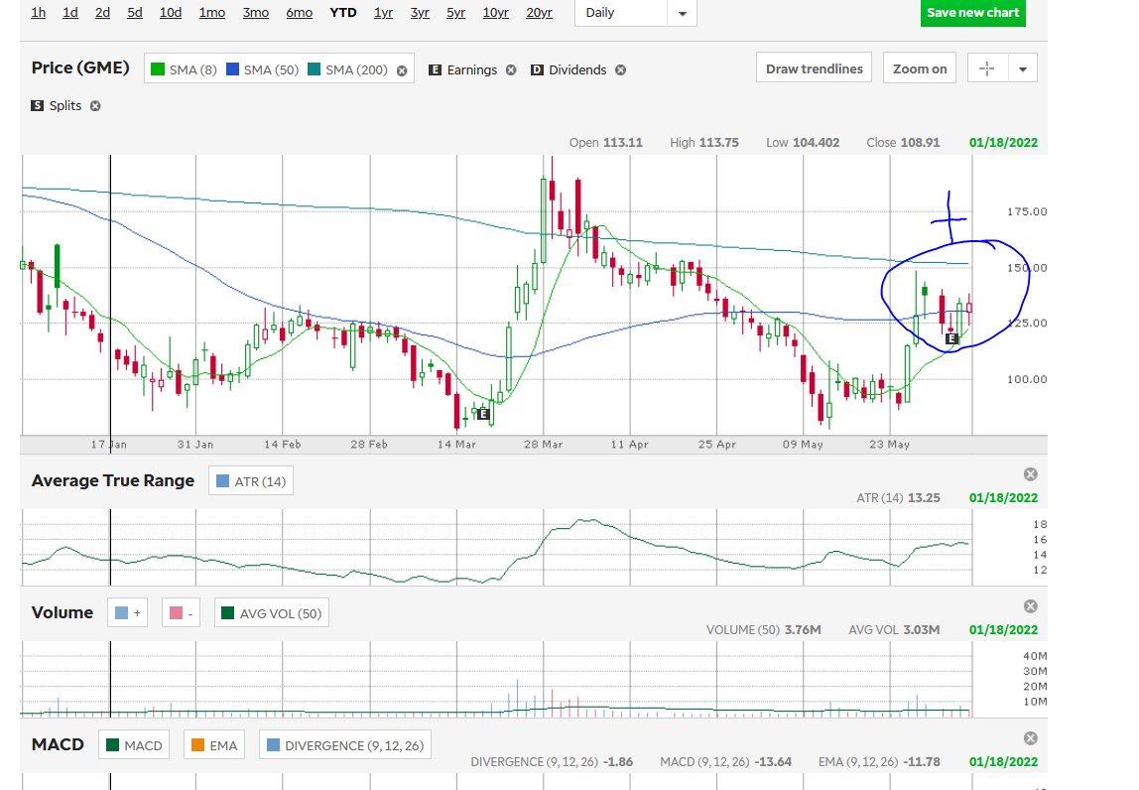Click the MACD legend button

[134, 745]
